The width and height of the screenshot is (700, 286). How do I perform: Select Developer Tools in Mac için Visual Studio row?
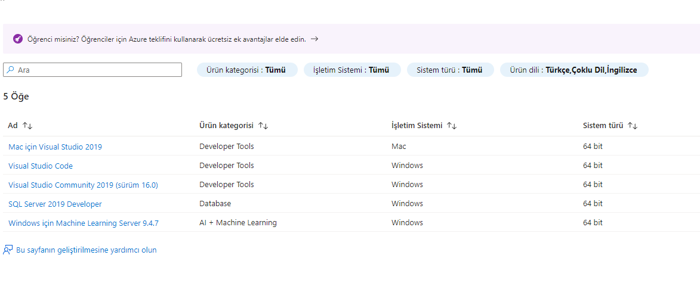point(226,146)
